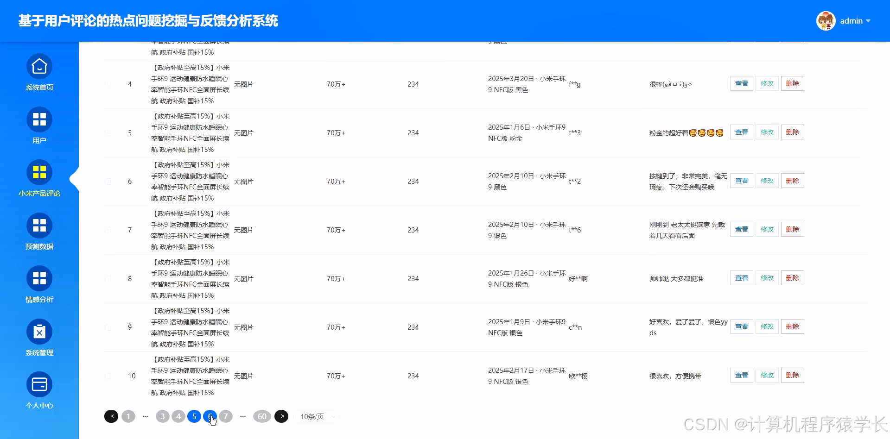Image resolution: width=890 pixels, height=439 pixels.
Task: Select the 用户 users icon in sidebar
Action: (x=39, y=119)
